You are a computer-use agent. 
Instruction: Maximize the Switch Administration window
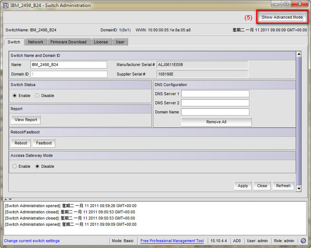click(x=286, y=4)
